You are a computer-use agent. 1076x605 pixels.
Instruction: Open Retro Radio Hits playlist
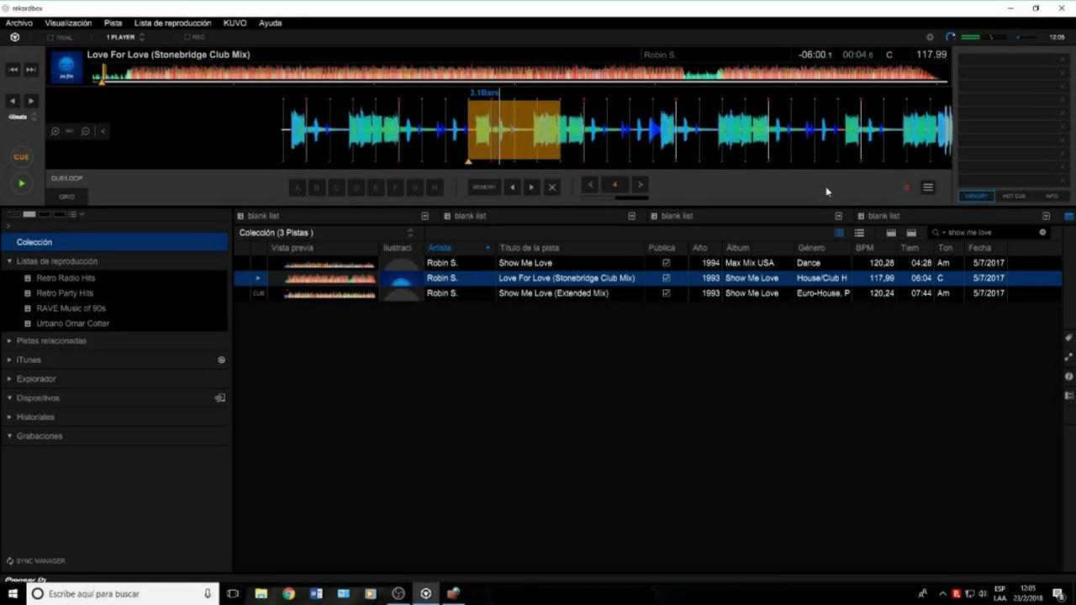pos(66,278)
